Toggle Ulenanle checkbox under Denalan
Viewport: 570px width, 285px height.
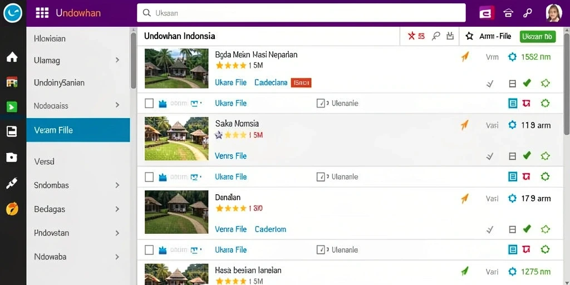coord(321,249)
